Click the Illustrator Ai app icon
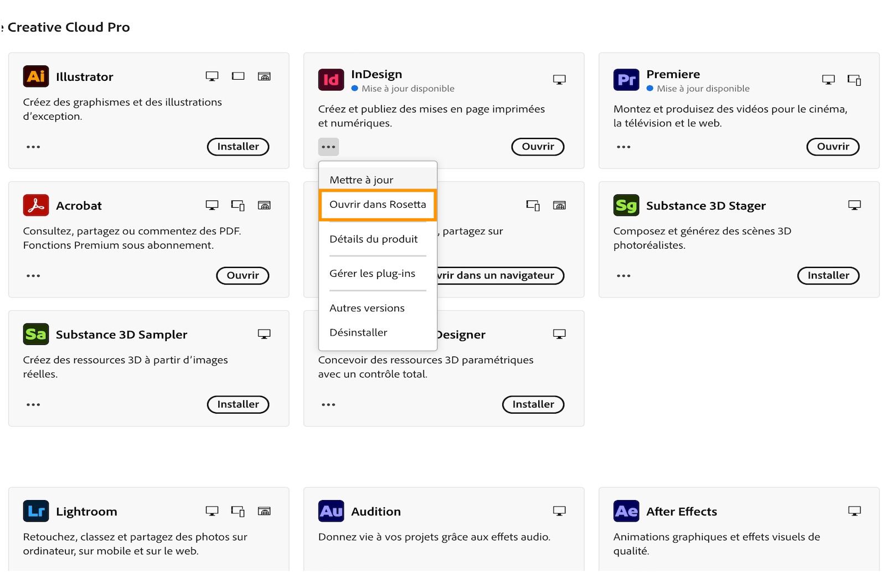The width and height of the screenshot is (886, 572). click(x=36, y=76)
